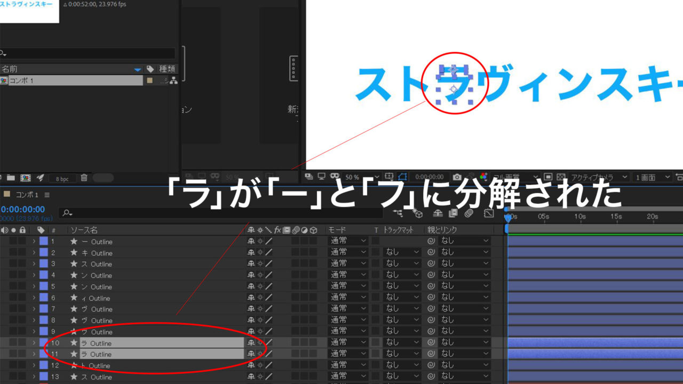This screenshot has height=384, width=683.
Task: Open composition mini-flowchart in timeline
Action: click(x=398, y=213)
